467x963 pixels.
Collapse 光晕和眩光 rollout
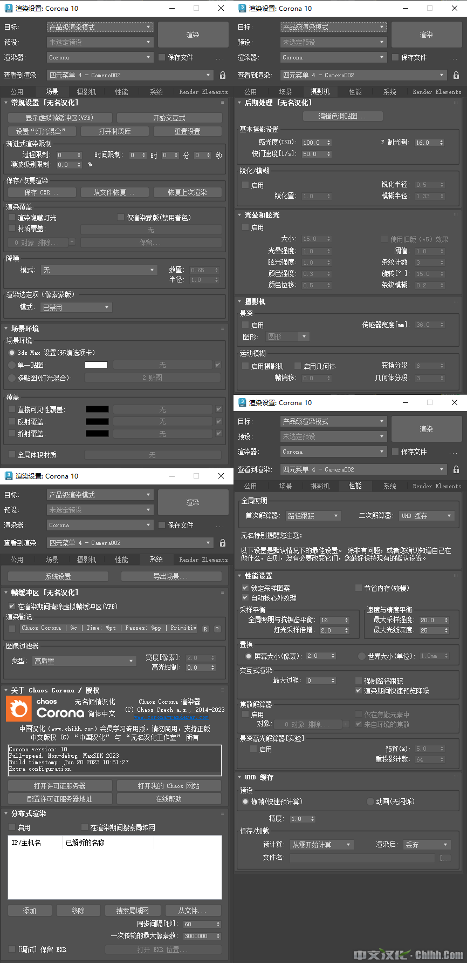pos(258,215)
